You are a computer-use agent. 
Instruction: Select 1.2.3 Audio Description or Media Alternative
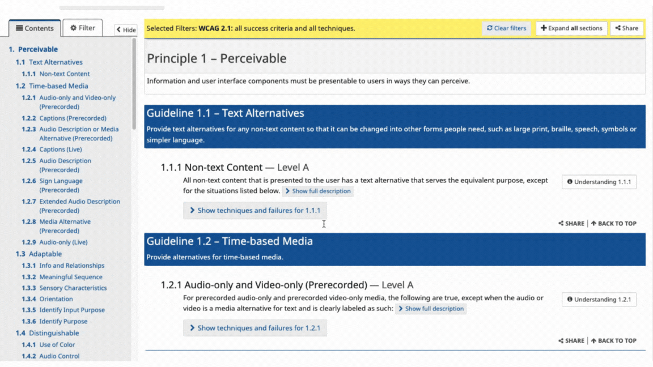point(70,134)
